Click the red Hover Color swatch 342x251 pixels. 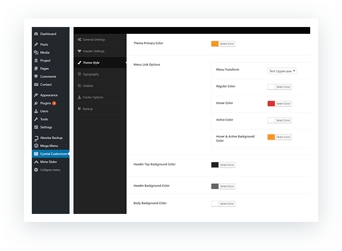click(x=271, y=104)
